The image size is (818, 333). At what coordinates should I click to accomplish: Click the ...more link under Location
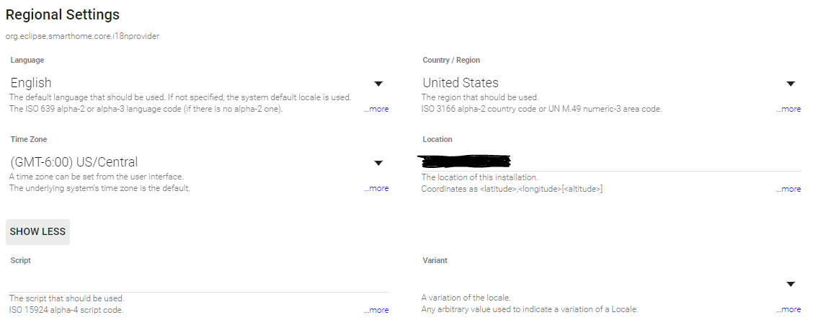(x=788, y=189)
